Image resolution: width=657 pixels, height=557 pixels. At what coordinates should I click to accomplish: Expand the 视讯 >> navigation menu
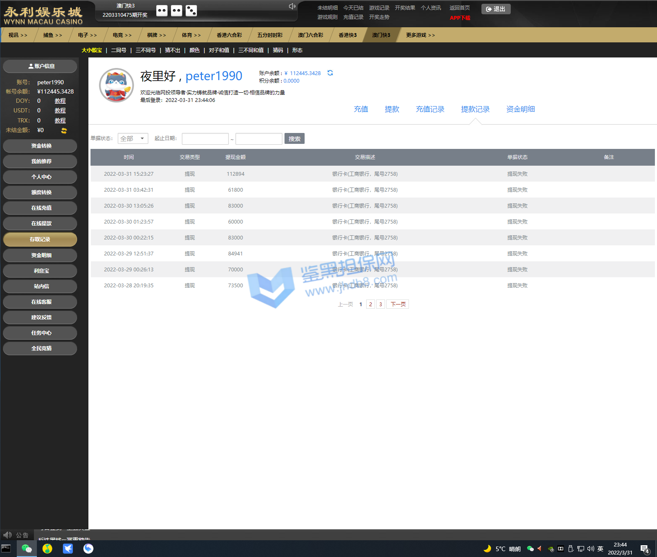(18, 35)
